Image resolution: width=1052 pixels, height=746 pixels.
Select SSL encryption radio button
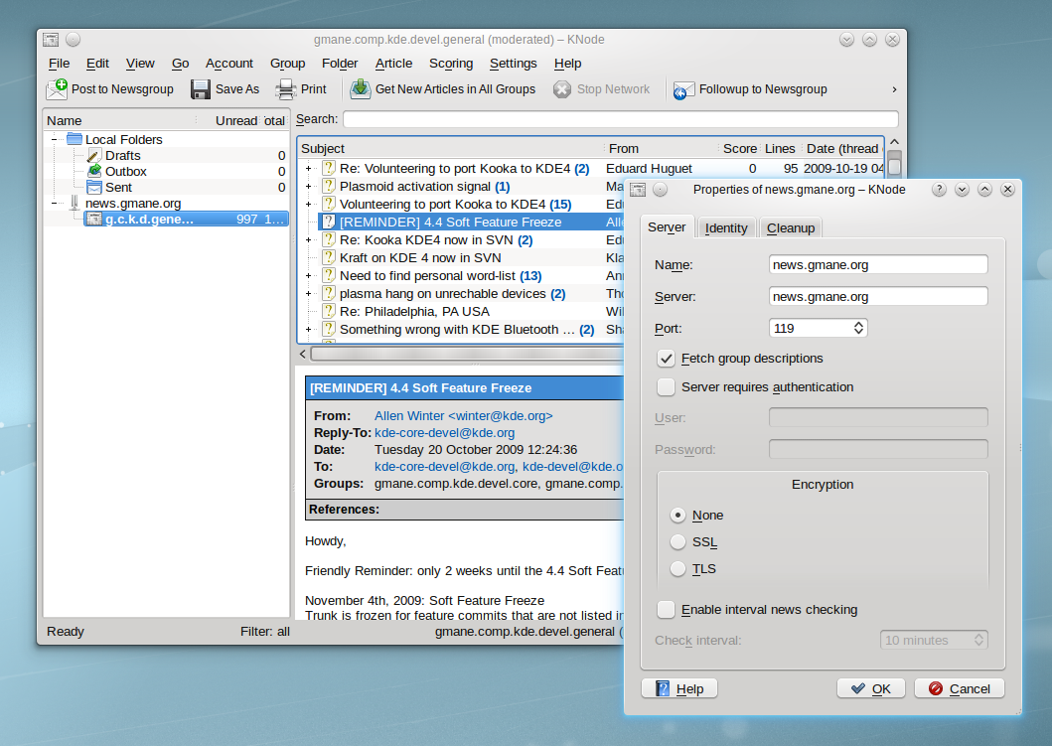coord(678,542)
